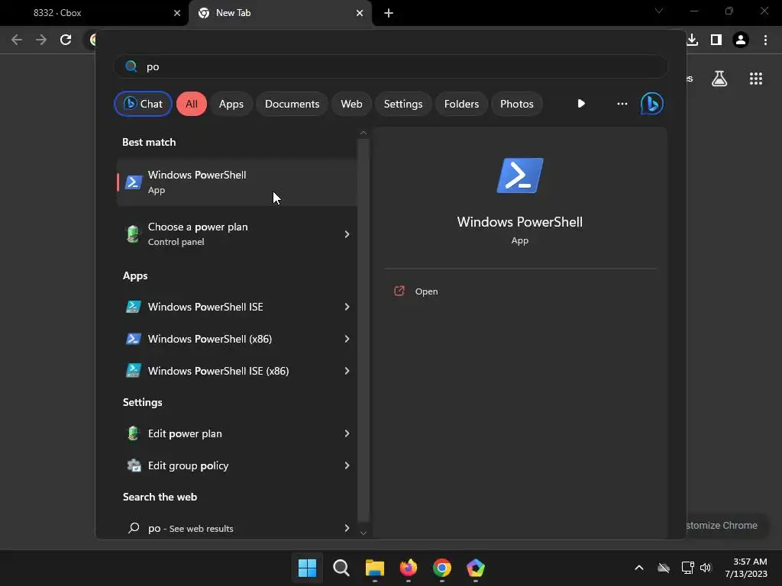Click results list scrollbar up arrow

pos(363,133)
